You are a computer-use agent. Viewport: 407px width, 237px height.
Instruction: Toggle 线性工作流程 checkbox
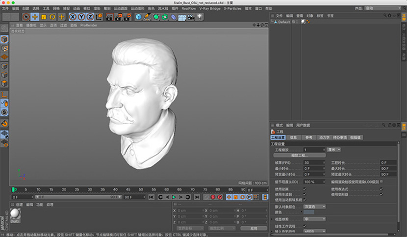coord(305,226)
